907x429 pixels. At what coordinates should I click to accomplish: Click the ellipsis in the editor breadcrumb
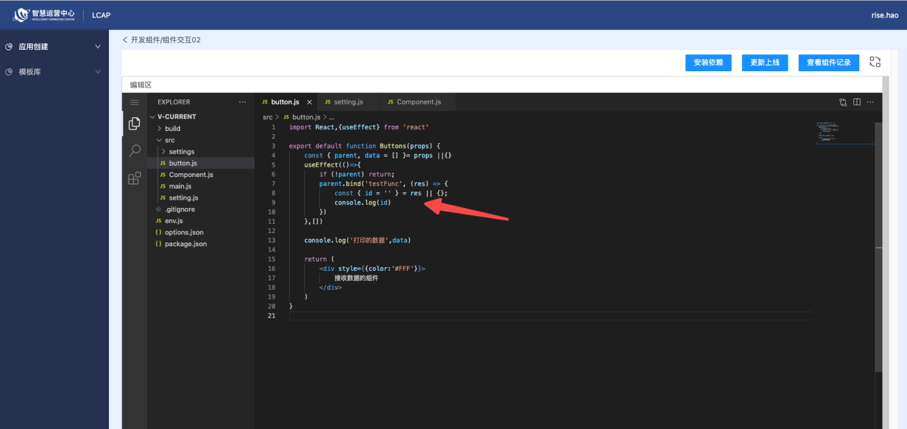tap(331, 117)
